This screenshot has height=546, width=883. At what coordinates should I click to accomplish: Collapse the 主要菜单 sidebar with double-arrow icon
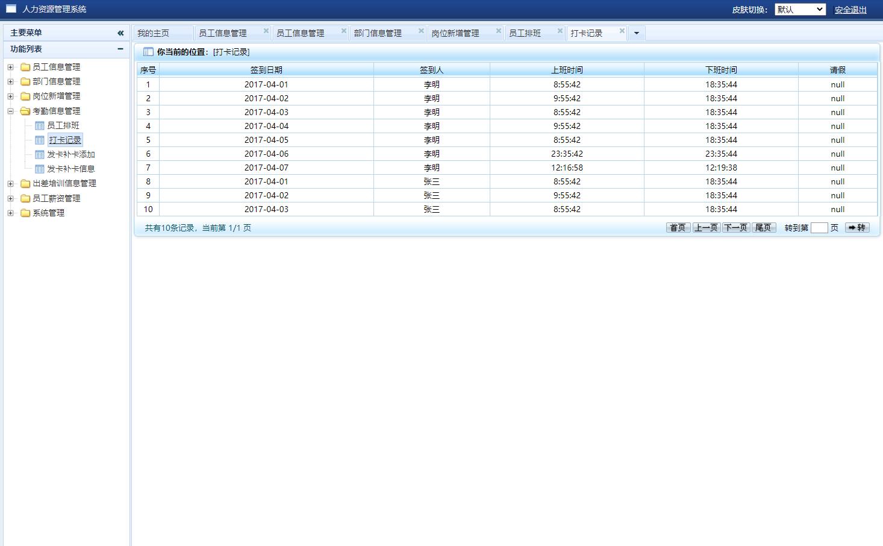click(x=120, y=33)
